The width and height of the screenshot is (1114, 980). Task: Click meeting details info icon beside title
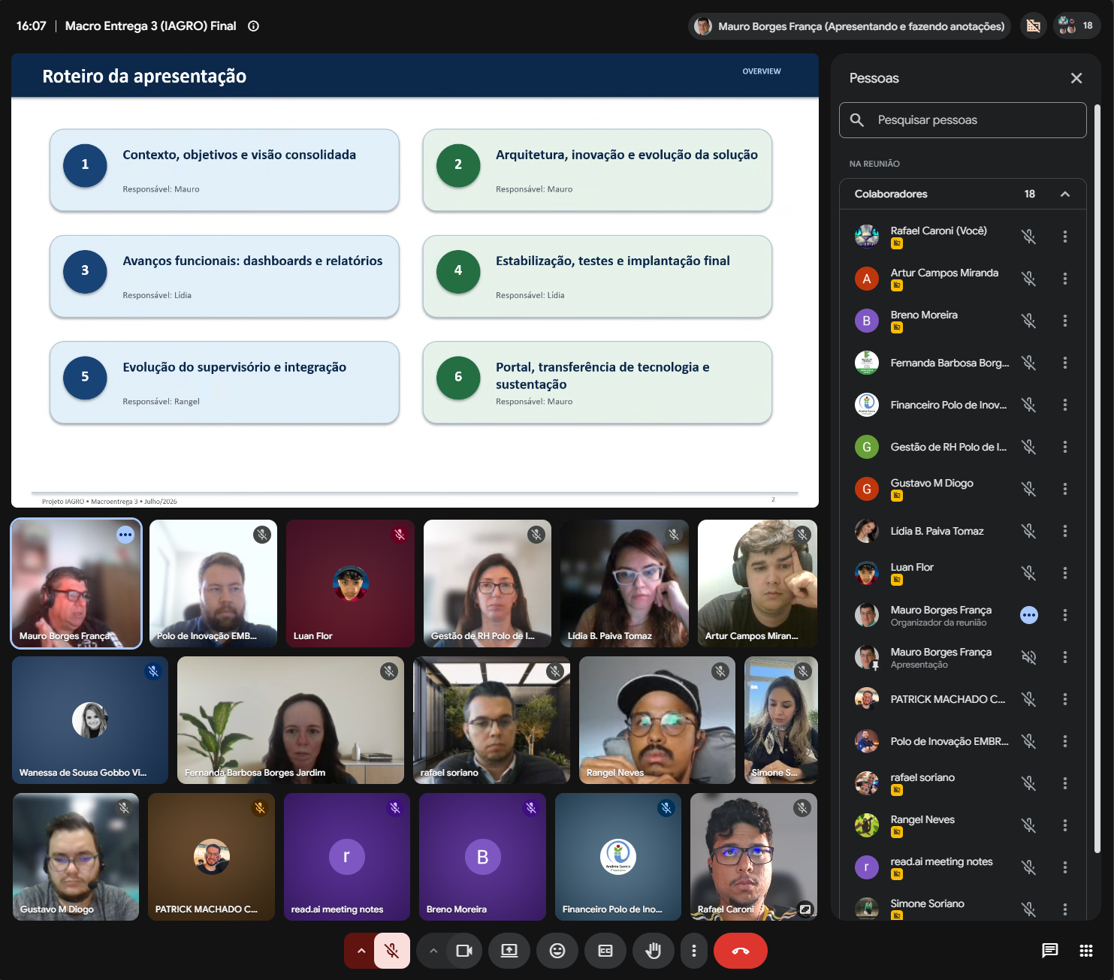[254, 26]
